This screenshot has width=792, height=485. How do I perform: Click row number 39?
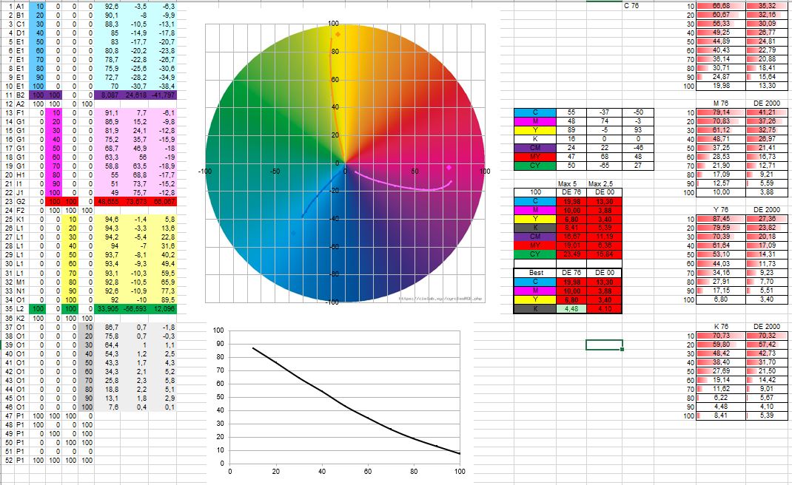click(x=7, y=345)
